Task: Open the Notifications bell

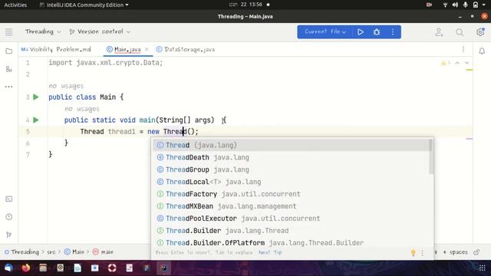Action: (482, 51)
